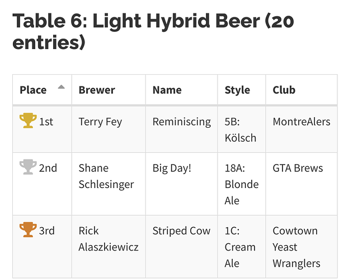339x279 pixels.
Task: Click the Club column header
Action: (284, 90)
